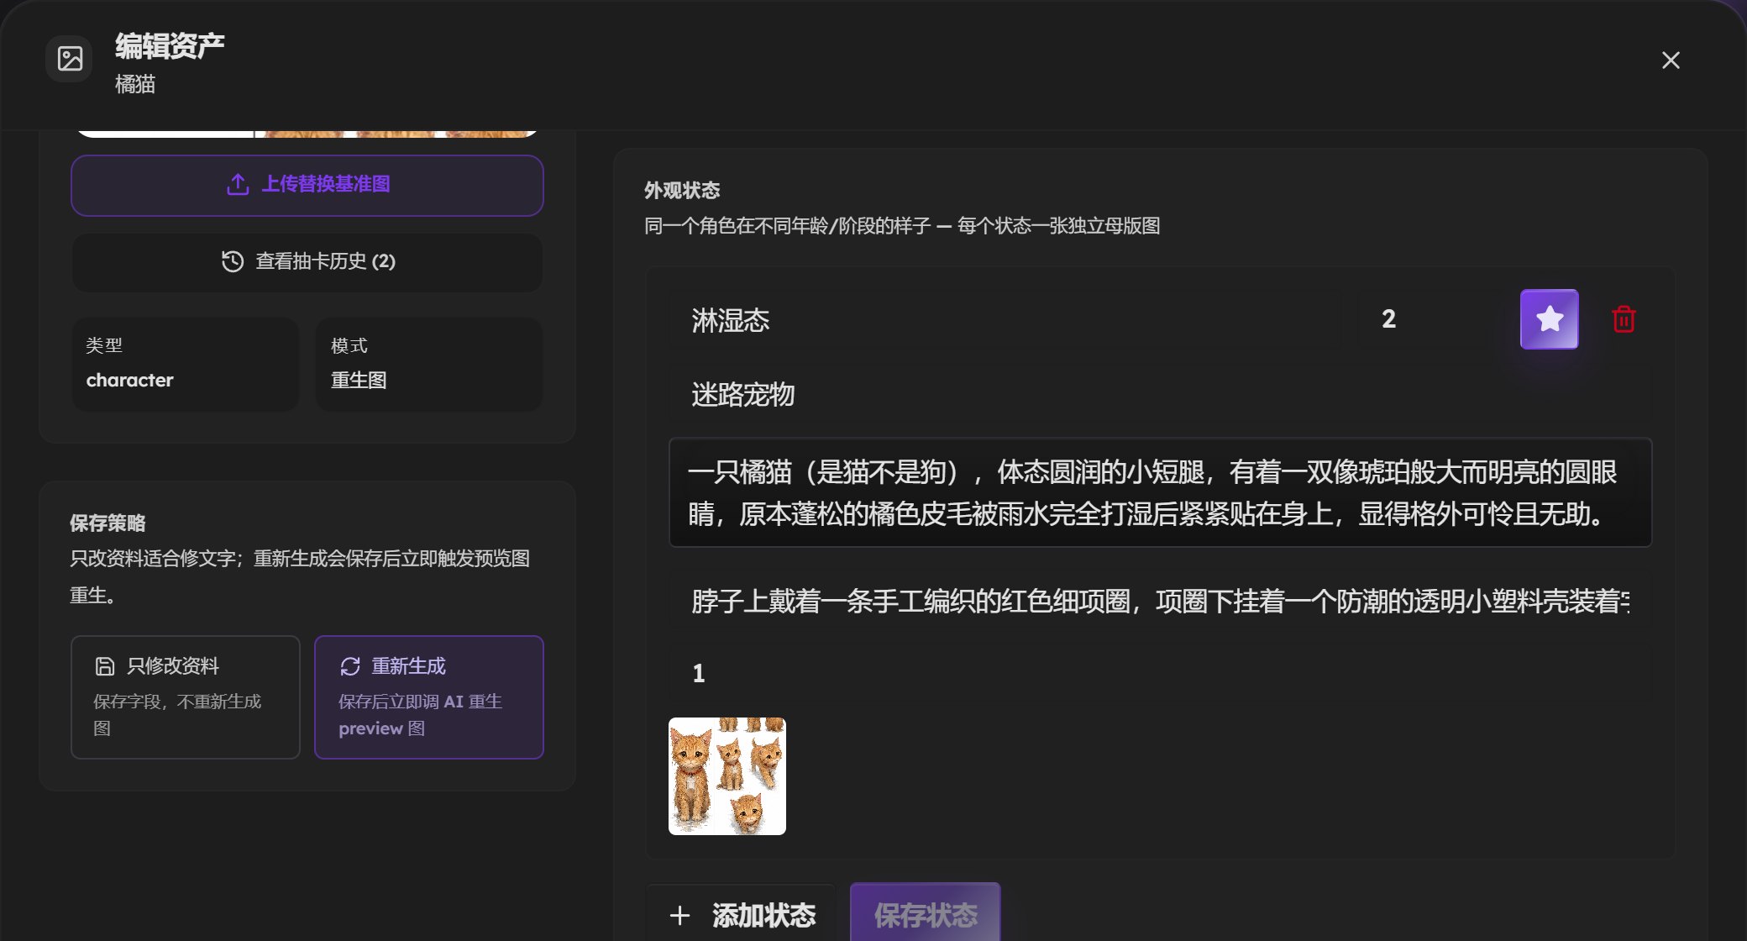Select the 只修改资料 save option
Image resolution: width=1747 pixels, height=941 pixels.
[x=186, y=697]
